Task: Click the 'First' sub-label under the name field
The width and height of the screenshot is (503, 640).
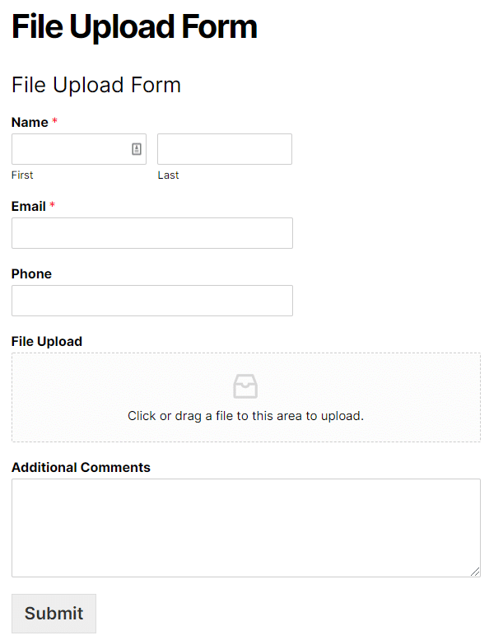Action: point(22,175)
